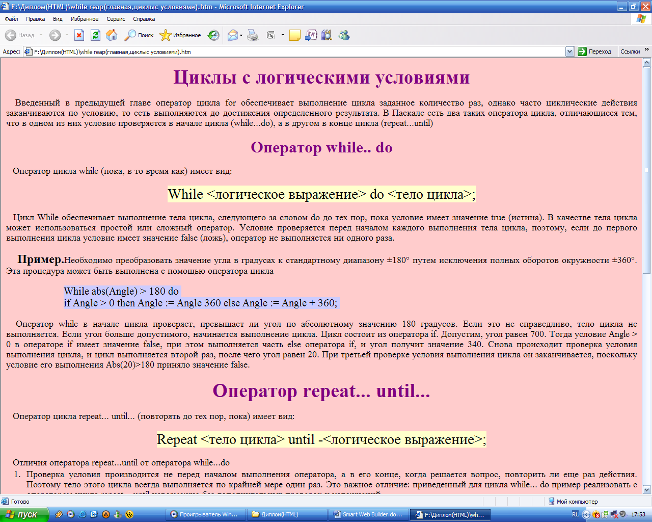
Task: Click inside the address bar field
Action: tap(295, 51)
